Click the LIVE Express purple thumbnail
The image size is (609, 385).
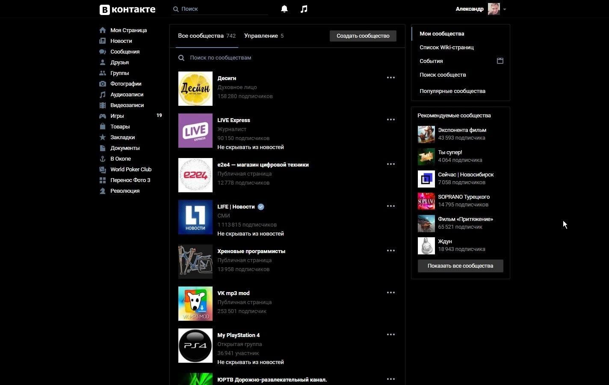point(195,131)
